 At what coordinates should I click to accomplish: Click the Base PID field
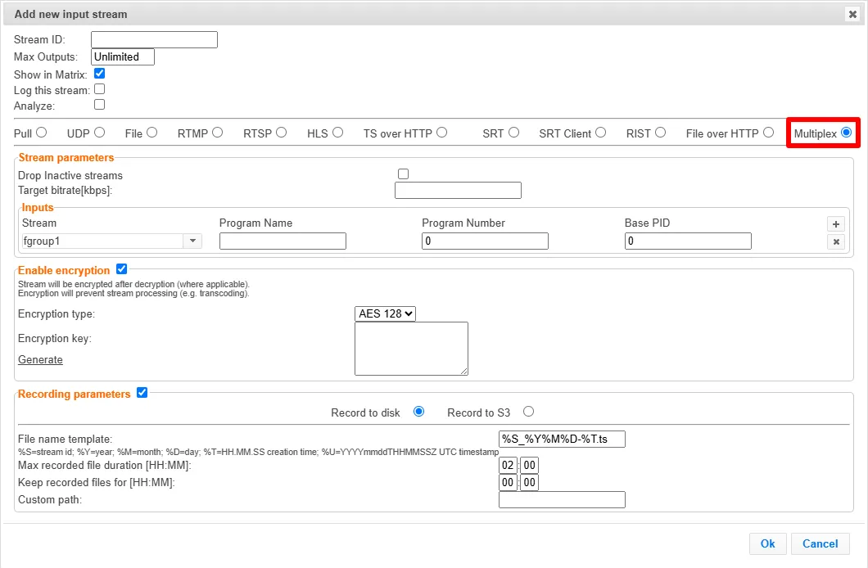[688, 241]
